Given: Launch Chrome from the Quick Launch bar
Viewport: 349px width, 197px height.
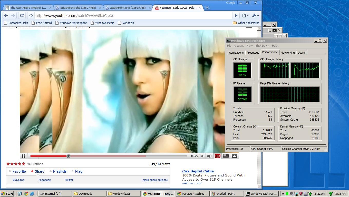Looking at the screenshot, I should [26, 194].
